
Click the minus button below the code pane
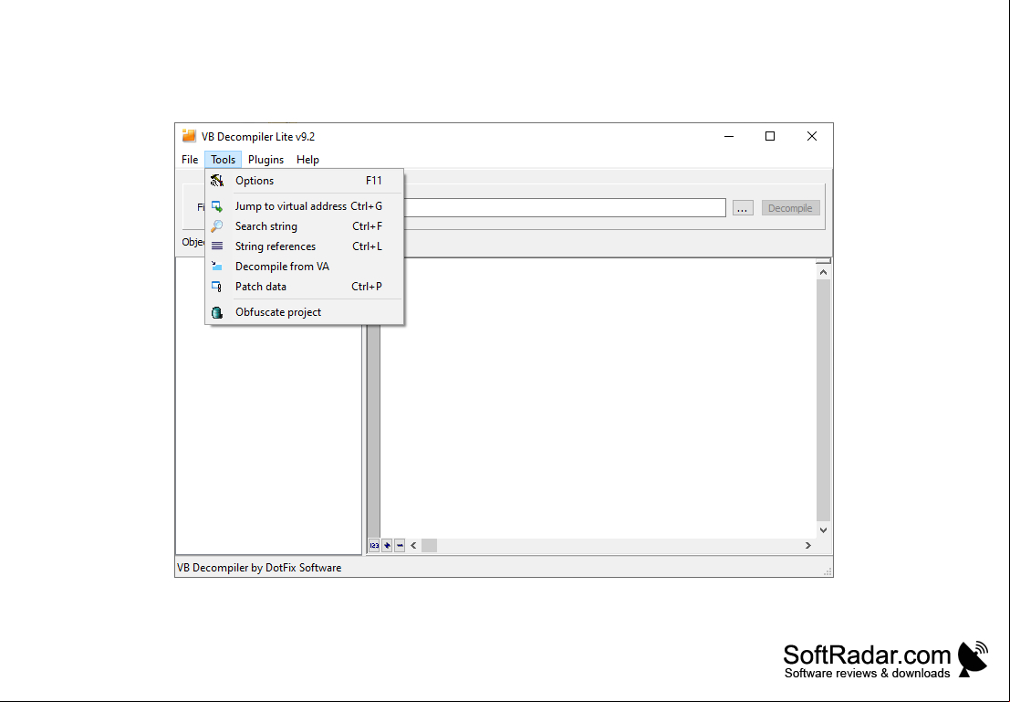[400, 545]
